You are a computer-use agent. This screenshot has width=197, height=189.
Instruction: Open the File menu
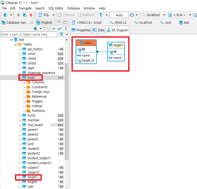point(4,8)
